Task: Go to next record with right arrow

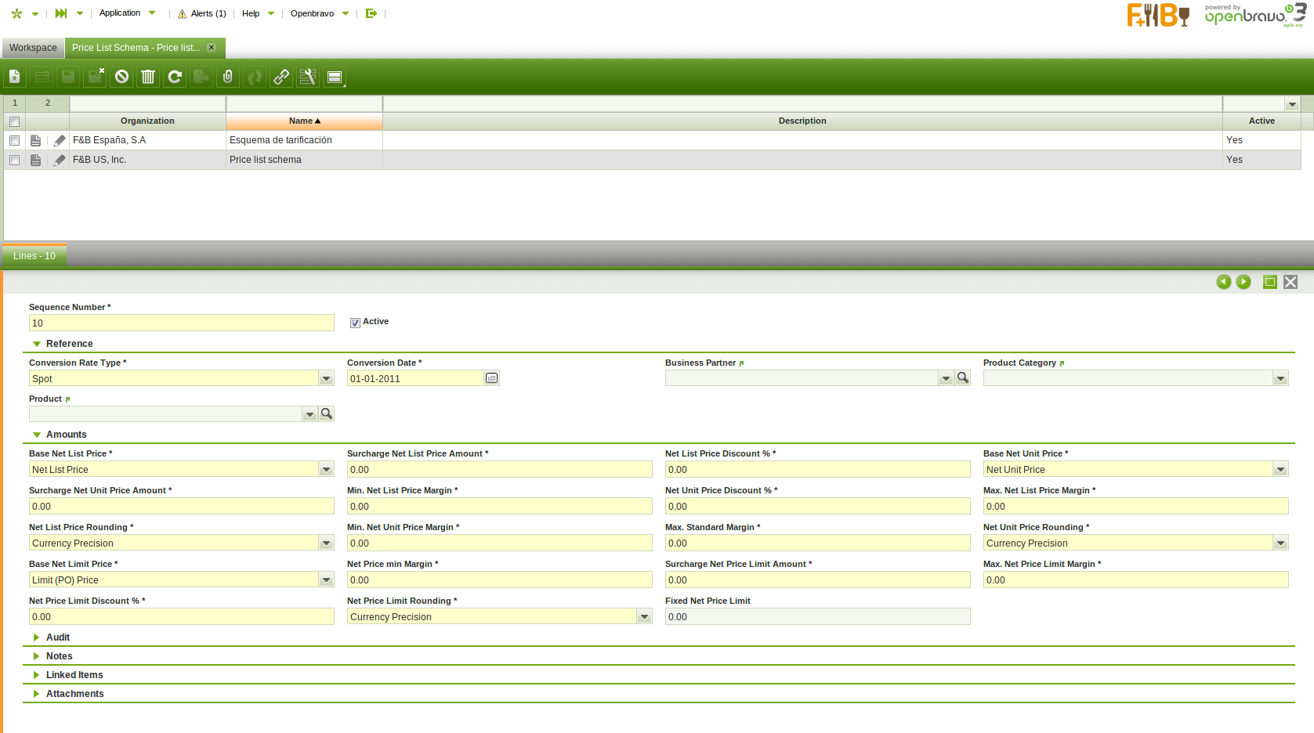Action: coord(1243,282)
